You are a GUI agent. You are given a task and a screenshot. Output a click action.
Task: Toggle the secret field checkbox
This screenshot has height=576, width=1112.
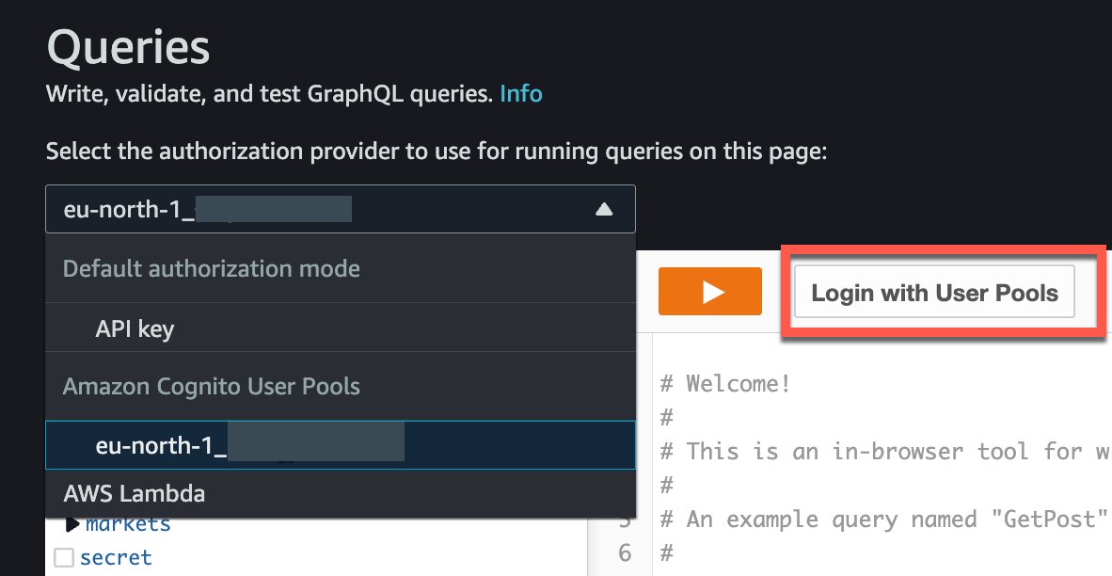(64, 557)
